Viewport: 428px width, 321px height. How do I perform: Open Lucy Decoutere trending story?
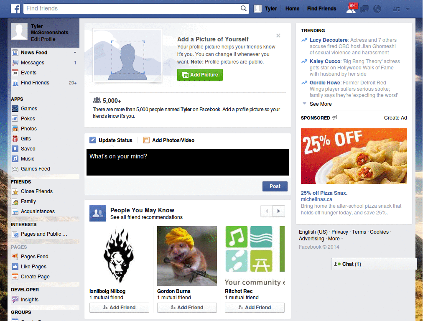click(x=329, y=40)
